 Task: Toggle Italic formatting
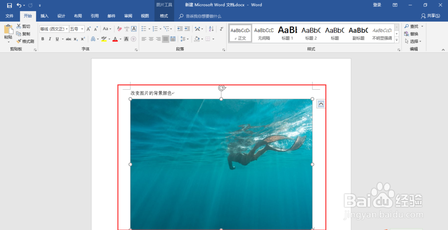[x=50, y=39]
